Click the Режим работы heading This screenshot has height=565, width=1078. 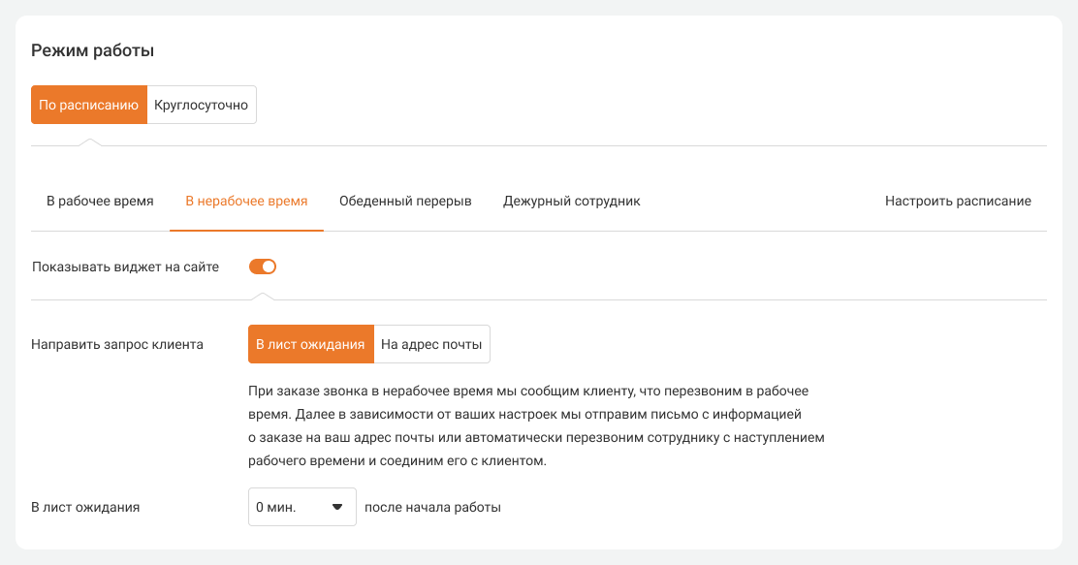click(93, 50)
